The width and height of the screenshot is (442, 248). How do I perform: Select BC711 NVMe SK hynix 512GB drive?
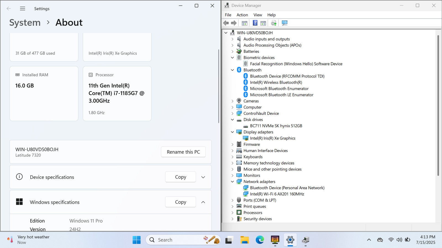point(276,126)
